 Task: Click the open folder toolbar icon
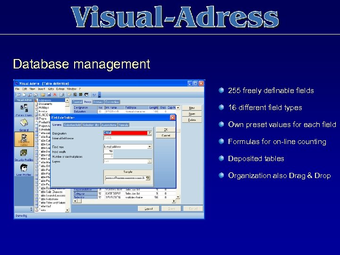[x=43, y=94]
